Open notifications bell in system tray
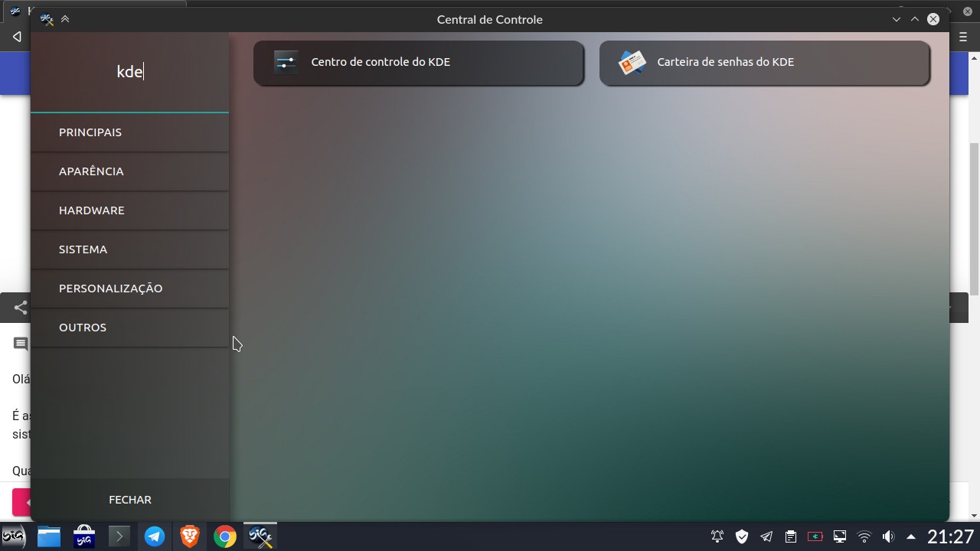 717,536
